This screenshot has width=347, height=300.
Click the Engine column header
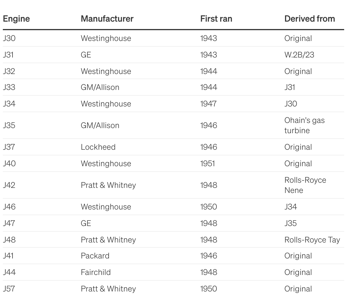pos(16,19)
